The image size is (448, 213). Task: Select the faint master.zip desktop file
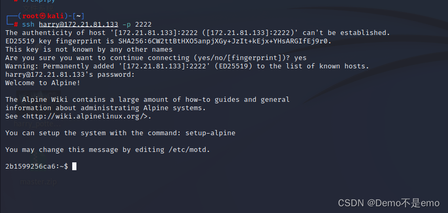(38, 182)
